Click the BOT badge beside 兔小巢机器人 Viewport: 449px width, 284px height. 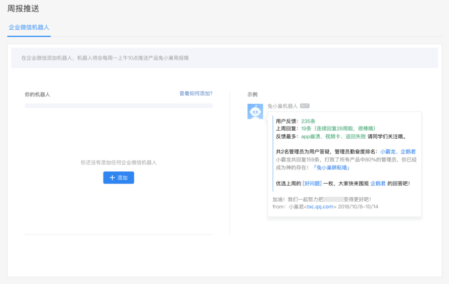(305, 106)
